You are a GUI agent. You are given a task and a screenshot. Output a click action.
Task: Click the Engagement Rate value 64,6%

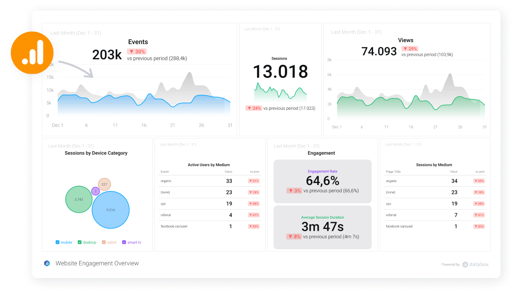323,180
